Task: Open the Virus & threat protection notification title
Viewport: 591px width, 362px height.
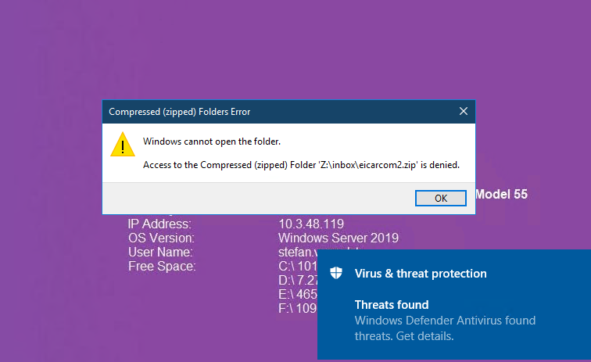Action: pyautogui.click(x=421, y=274)
